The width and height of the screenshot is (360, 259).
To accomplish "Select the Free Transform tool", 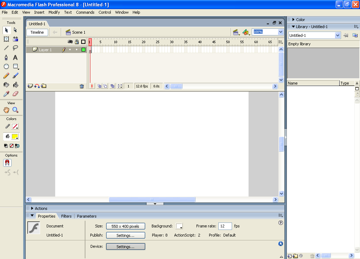I will [6, 39].
